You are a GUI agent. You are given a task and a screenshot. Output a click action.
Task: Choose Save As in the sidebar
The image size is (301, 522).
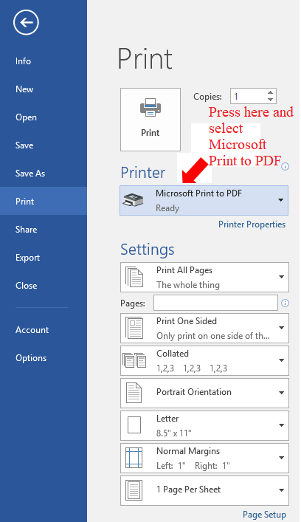click(44, 173)
